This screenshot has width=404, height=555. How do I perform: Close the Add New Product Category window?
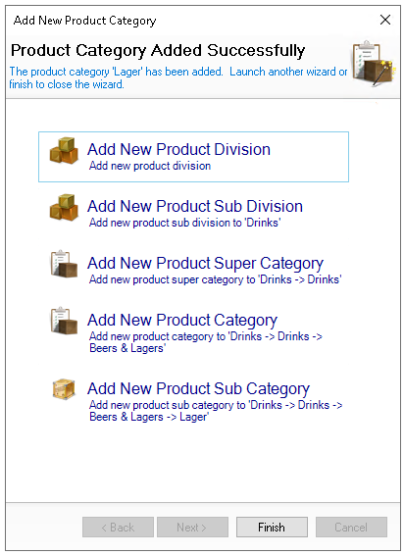pos(385,20)
